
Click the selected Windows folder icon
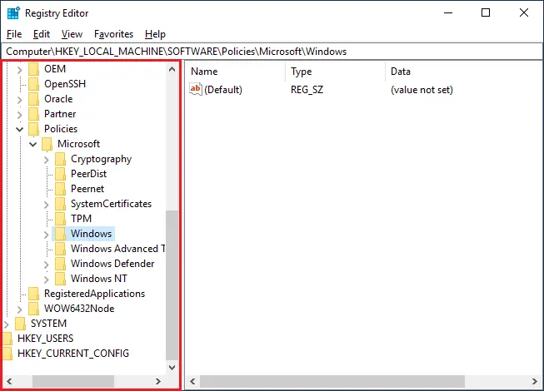60,234
